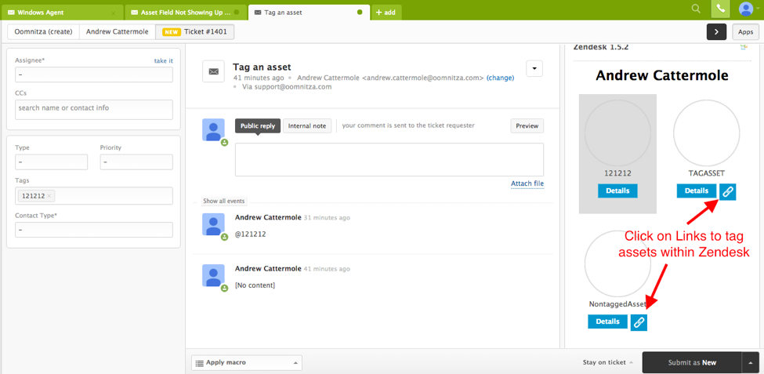This screenshot has width=764, height=374.
Task: Collapse the apps panel with the arrow button
Action: (716, 31)
